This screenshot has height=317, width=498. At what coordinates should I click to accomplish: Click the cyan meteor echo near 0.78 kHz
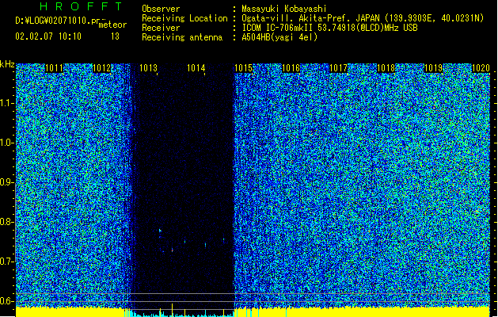[160, 231]
